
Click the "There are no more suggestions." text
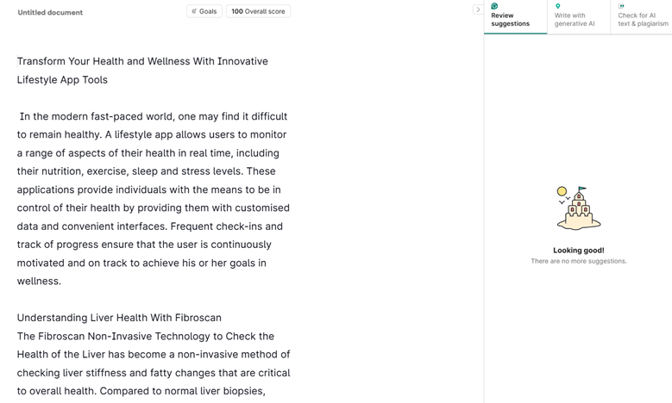[x=578, y=261]
